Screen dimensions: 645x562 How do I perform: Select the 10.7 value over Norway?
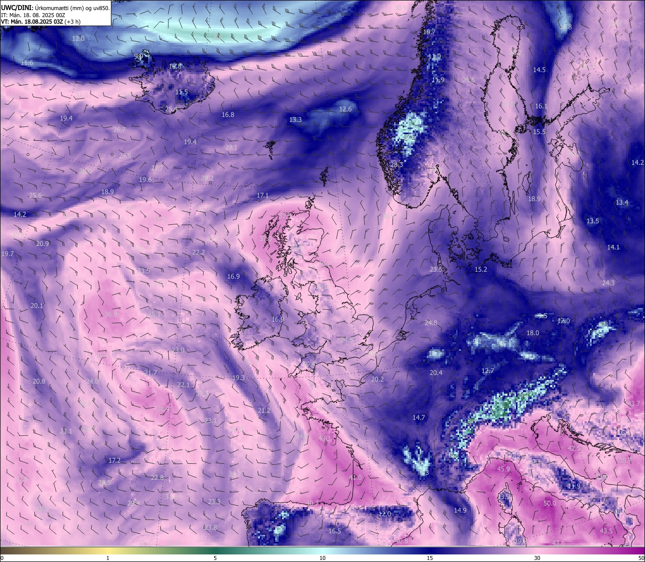[x=429, y=32]
